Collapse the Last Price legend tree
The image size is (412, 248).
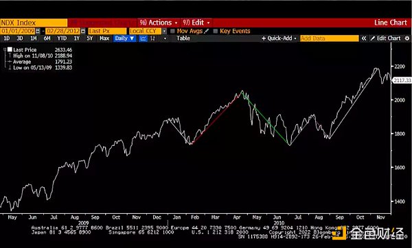(5, 49)
